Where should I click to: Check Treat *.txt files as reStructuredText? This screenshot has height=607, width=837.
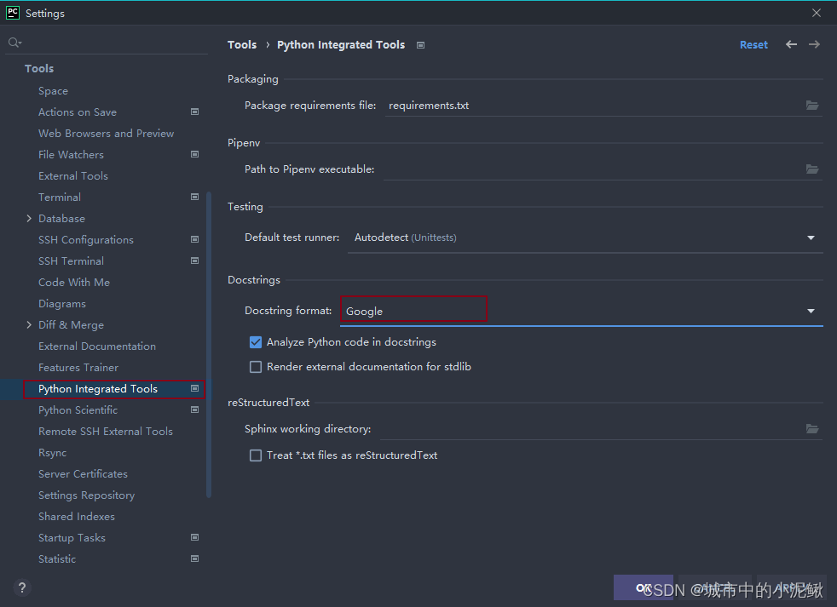click(x=256, y=455)
